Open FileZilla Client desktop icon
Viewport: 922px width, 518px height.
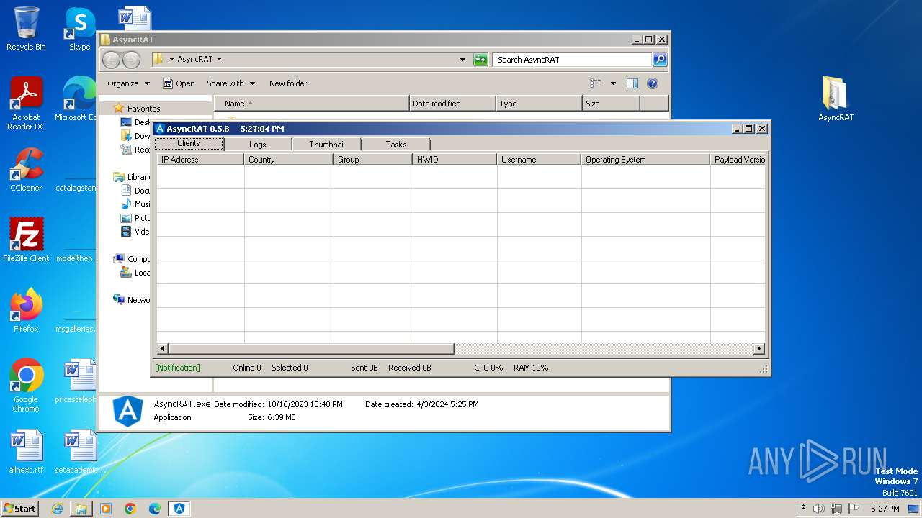click(x=26, y=240)
